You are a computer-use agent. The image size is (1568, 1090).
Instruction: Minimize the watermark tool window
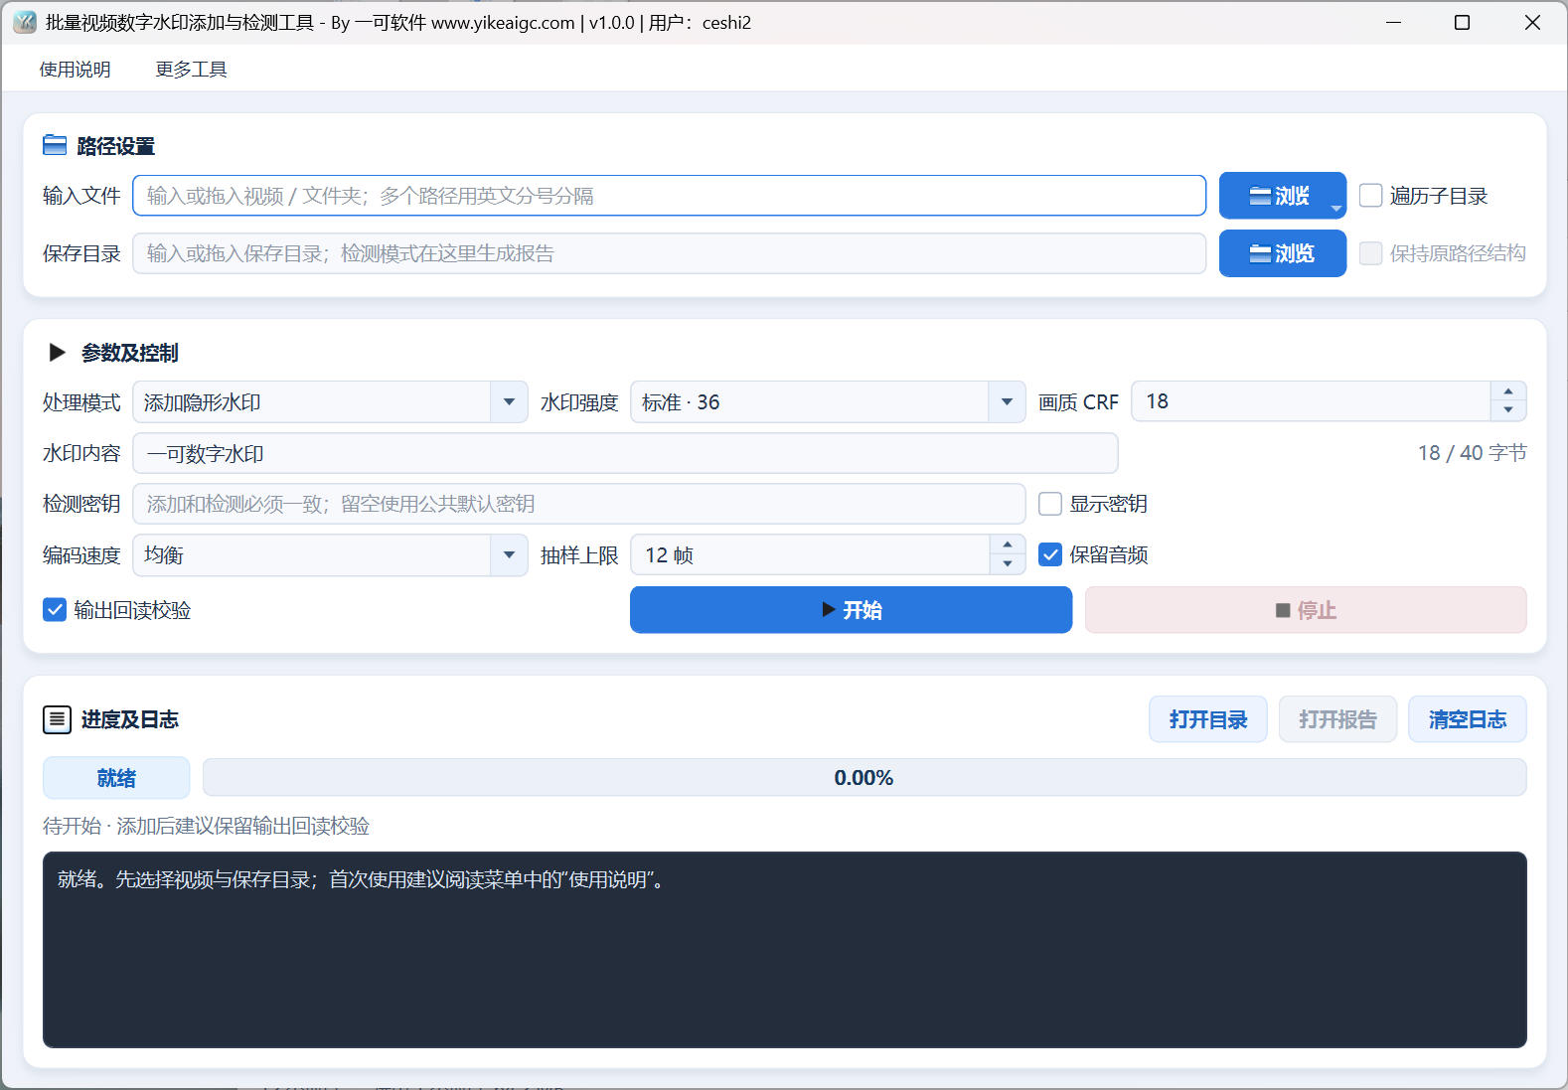tap(1393, 22)
